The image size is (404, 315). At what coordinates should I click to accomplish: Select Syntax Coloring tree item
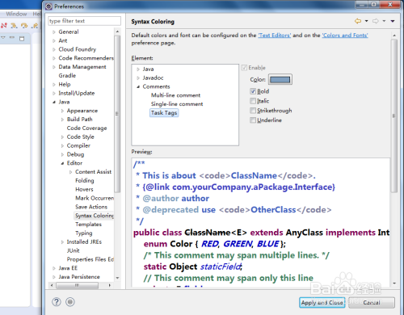[95, 216]
